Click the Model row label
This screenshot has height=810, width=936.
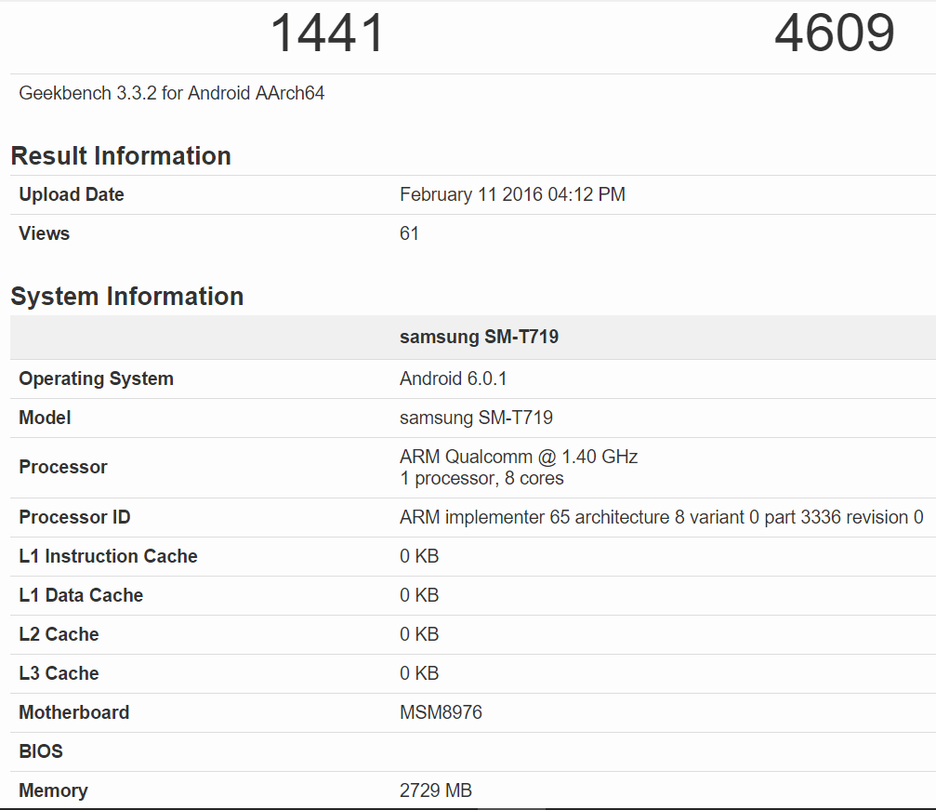(45, 418)
